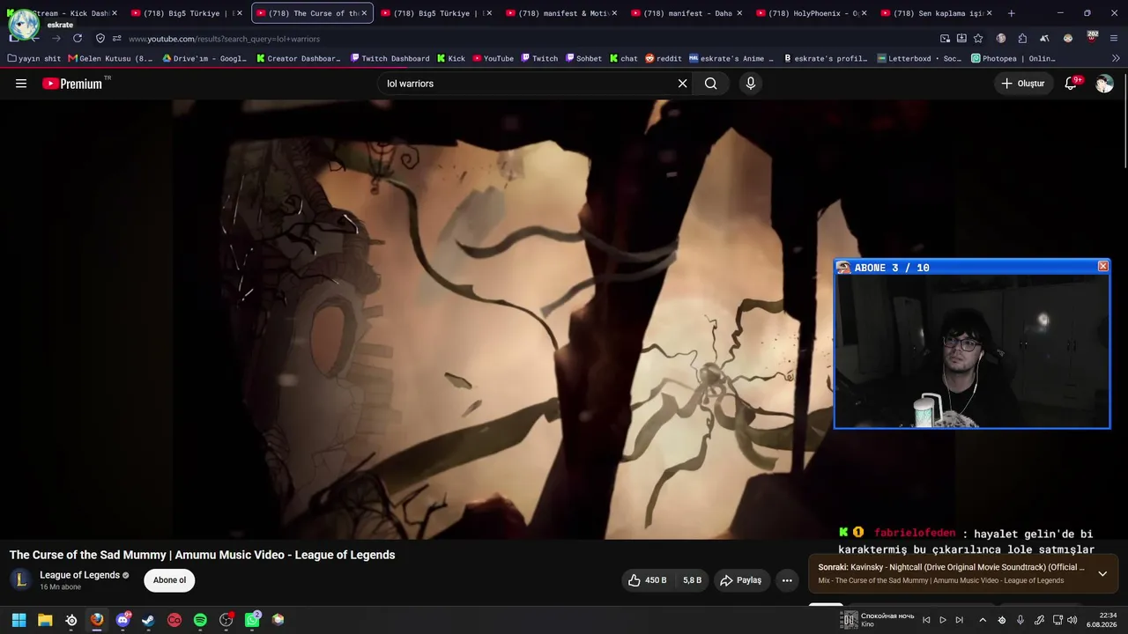The image size is (1128, 634).
Task: Play taskbar media 'Спокойная ночь'
Action: click(x=943, y=620)
